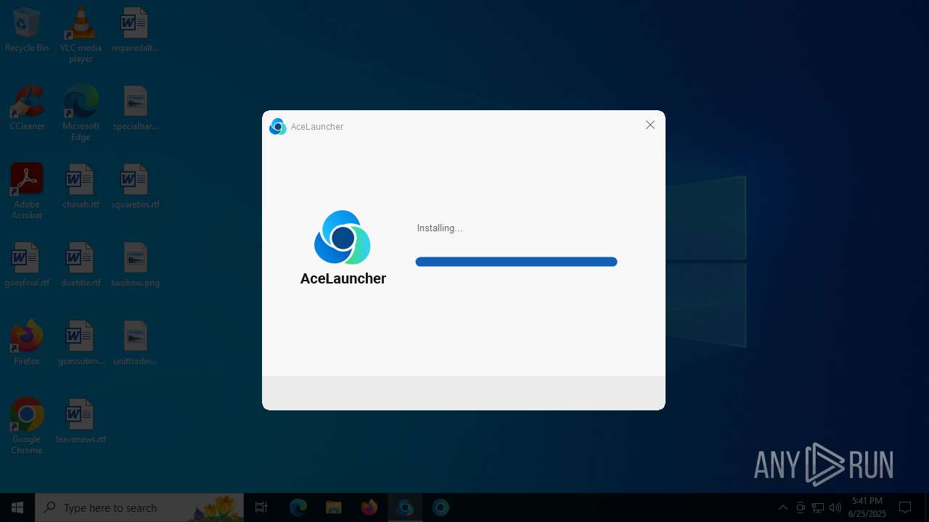This screenshot has width=929, height=522.
Task: Open Microsoft Edge from the taskbar
Action: click(298, 507)
